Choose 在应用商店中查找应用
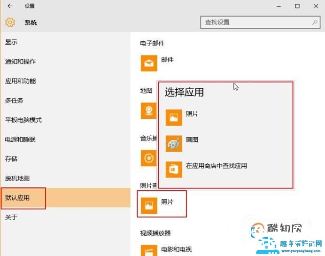The height and width of the screenshot is (256, 325). point(217,166)
